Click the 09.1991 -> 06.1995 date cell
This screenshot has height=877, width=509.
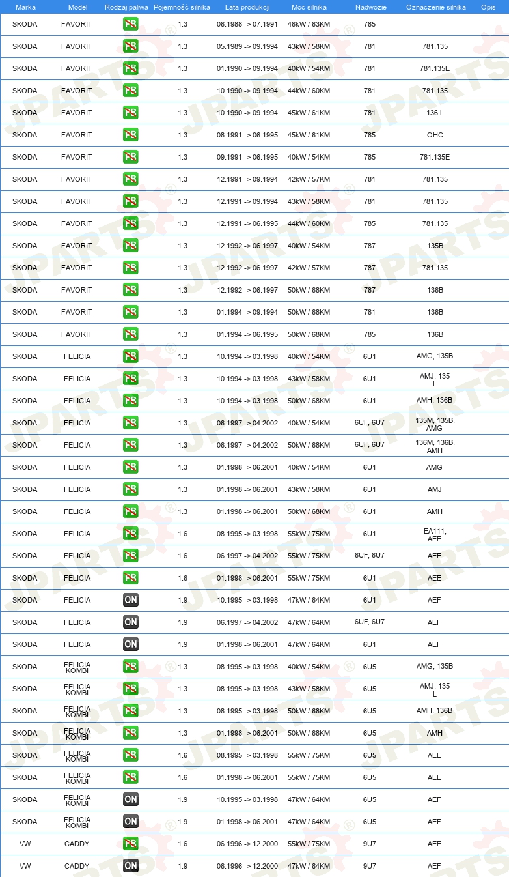coord(247,158)
